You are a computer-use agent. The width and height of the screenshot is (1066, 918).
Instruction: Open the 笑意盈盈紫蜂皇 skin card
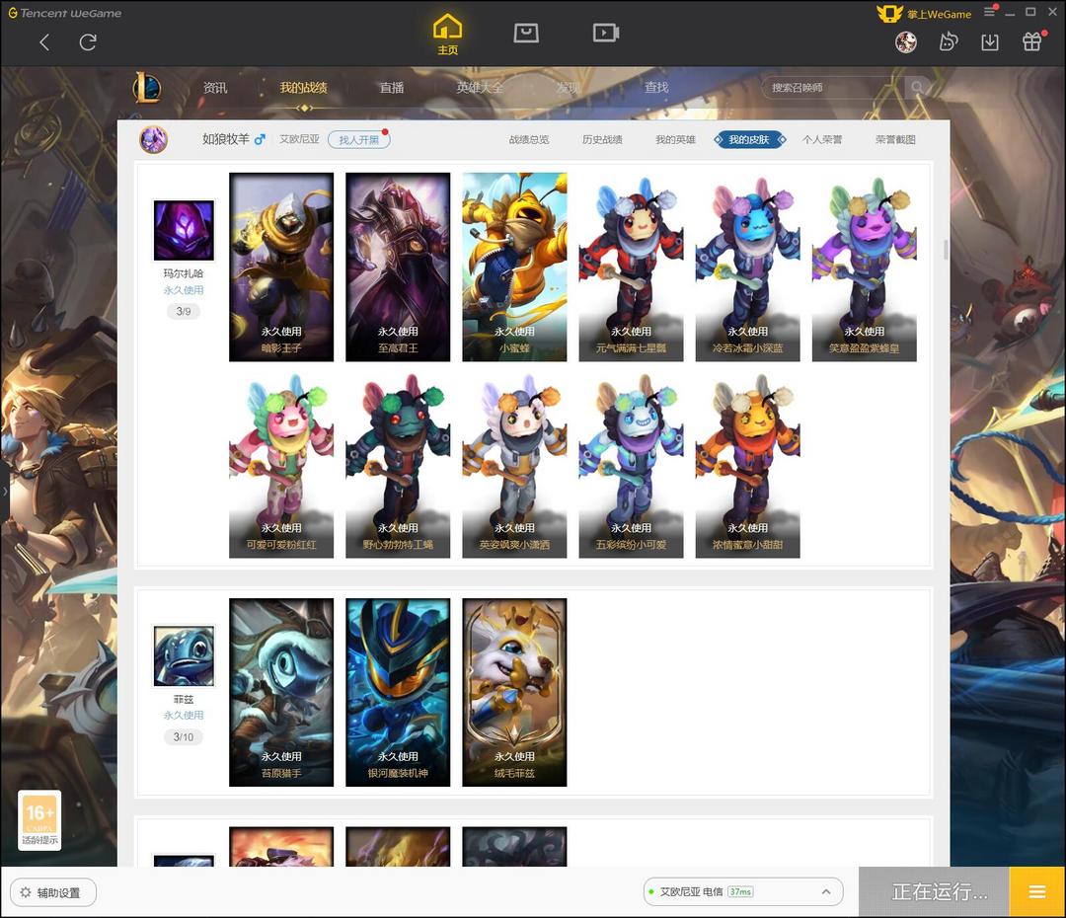click(x=864, y=267)
